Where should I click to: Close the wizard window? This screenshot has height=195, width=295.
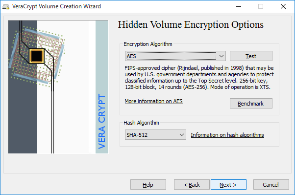[283, 6]
